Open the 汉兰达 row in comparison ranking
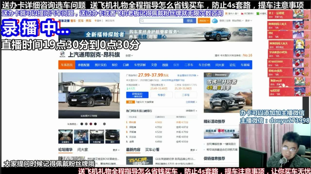311x174 pixels. tap(162, 137)
